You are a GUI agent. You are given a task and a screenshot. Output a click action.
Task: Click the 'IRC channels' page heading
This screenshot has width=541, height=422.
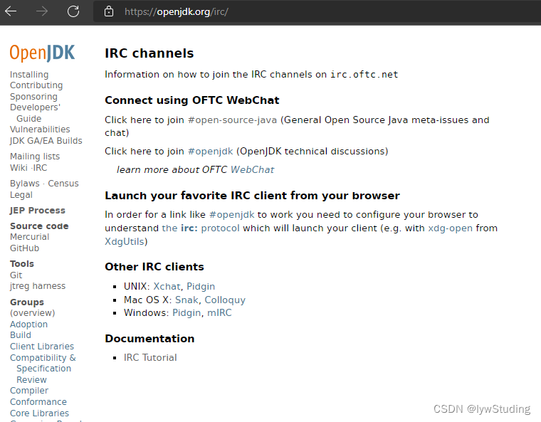pos(149,53)
